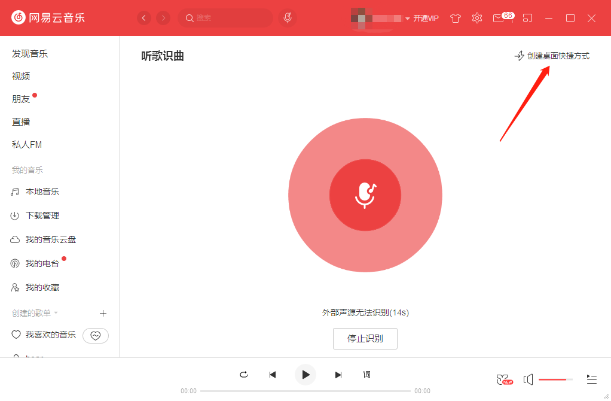This screenshot has height=401, width=611.
Task: Open 直播 in sidebar
Action: point(21,122)
